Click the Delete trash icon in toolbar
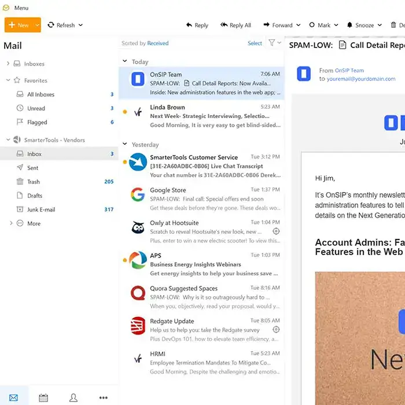This screenshot has height=405, width=405. tap(393, 25)
